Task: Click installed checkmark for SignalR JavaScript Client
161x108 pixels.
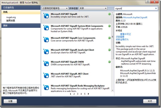Action: point(109,50)
